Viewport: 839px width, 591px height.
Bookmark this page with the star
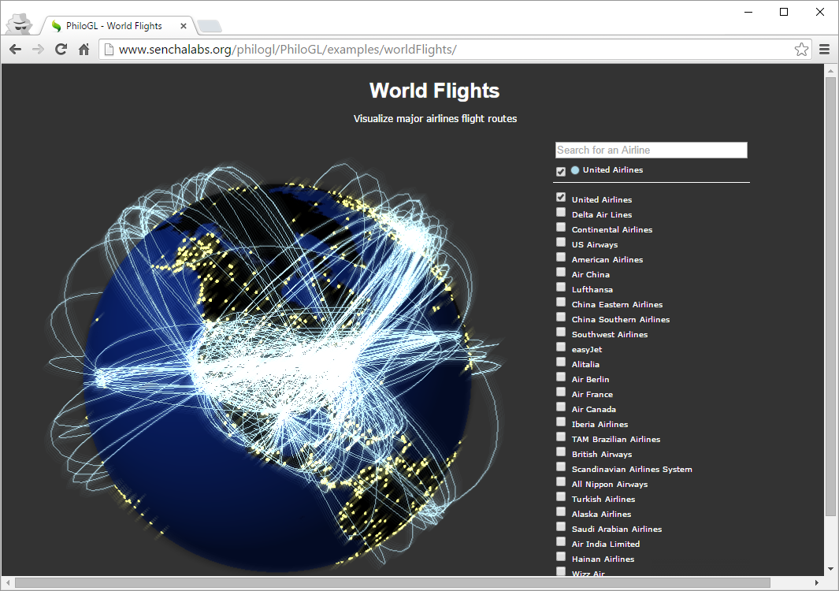coord(801,49)
